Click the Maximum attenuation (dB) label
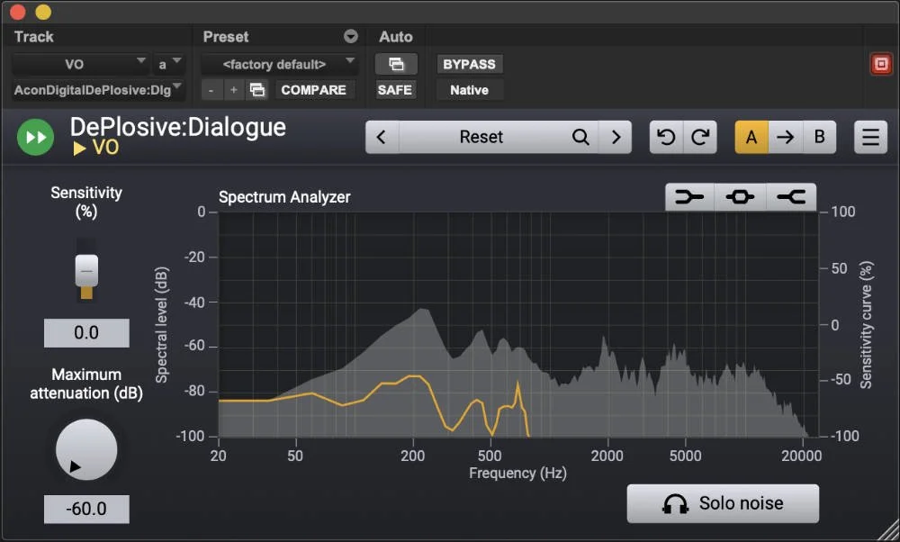 coord(86,384)
